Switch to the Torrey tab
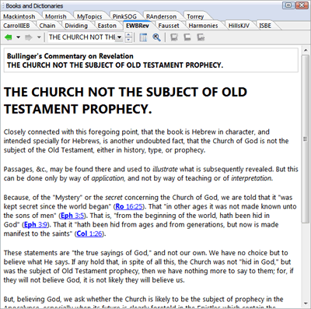This screenshot has height=309, width=311. pyautogui.click(x=195, y=16)
